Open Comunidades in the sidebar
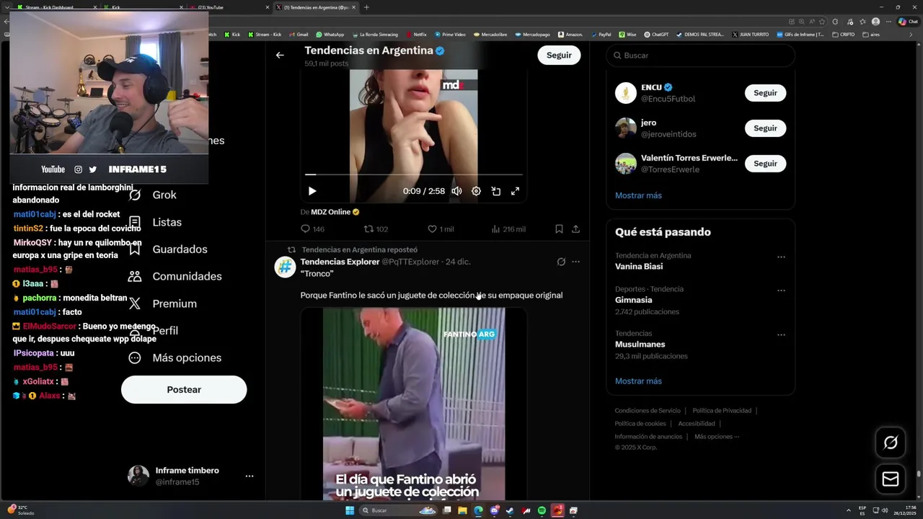This screenshot has height=519, width=923. (175, 277)
